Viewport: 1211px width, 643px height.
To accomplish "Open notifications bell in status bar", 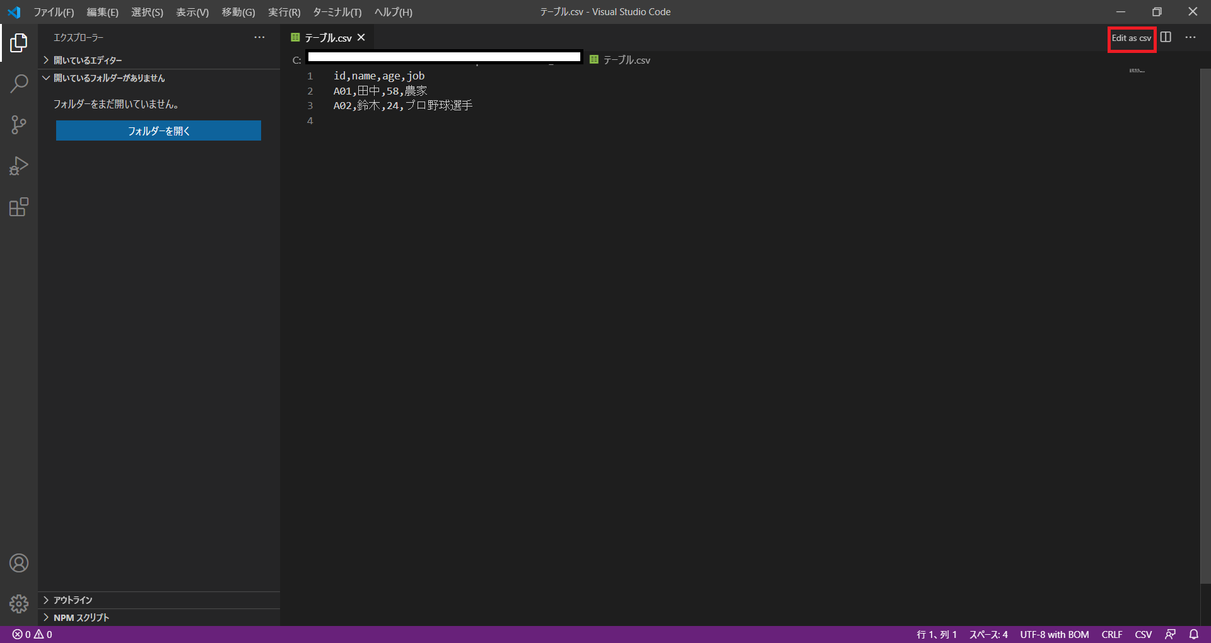I will click(x=1194, y=634).
